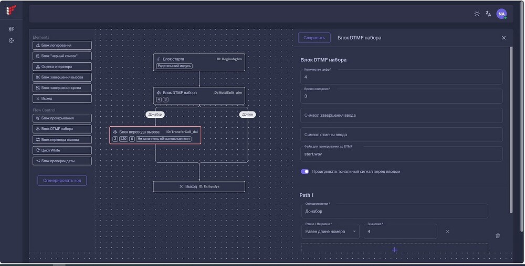Click the Блок проверки даты icon
The height and width of the screenshot is (266, 525).
point(38,161)
